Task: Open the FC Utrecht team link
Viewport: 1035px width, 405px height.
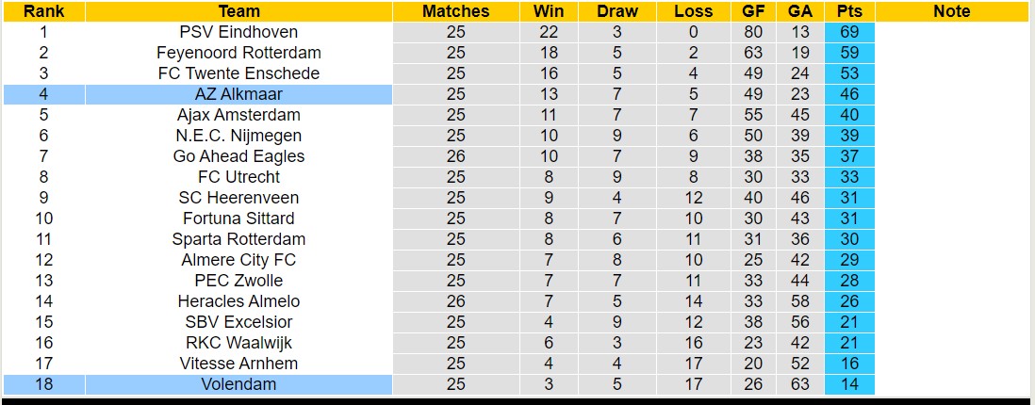Action: pyautogui.click(x=238, y=177)
